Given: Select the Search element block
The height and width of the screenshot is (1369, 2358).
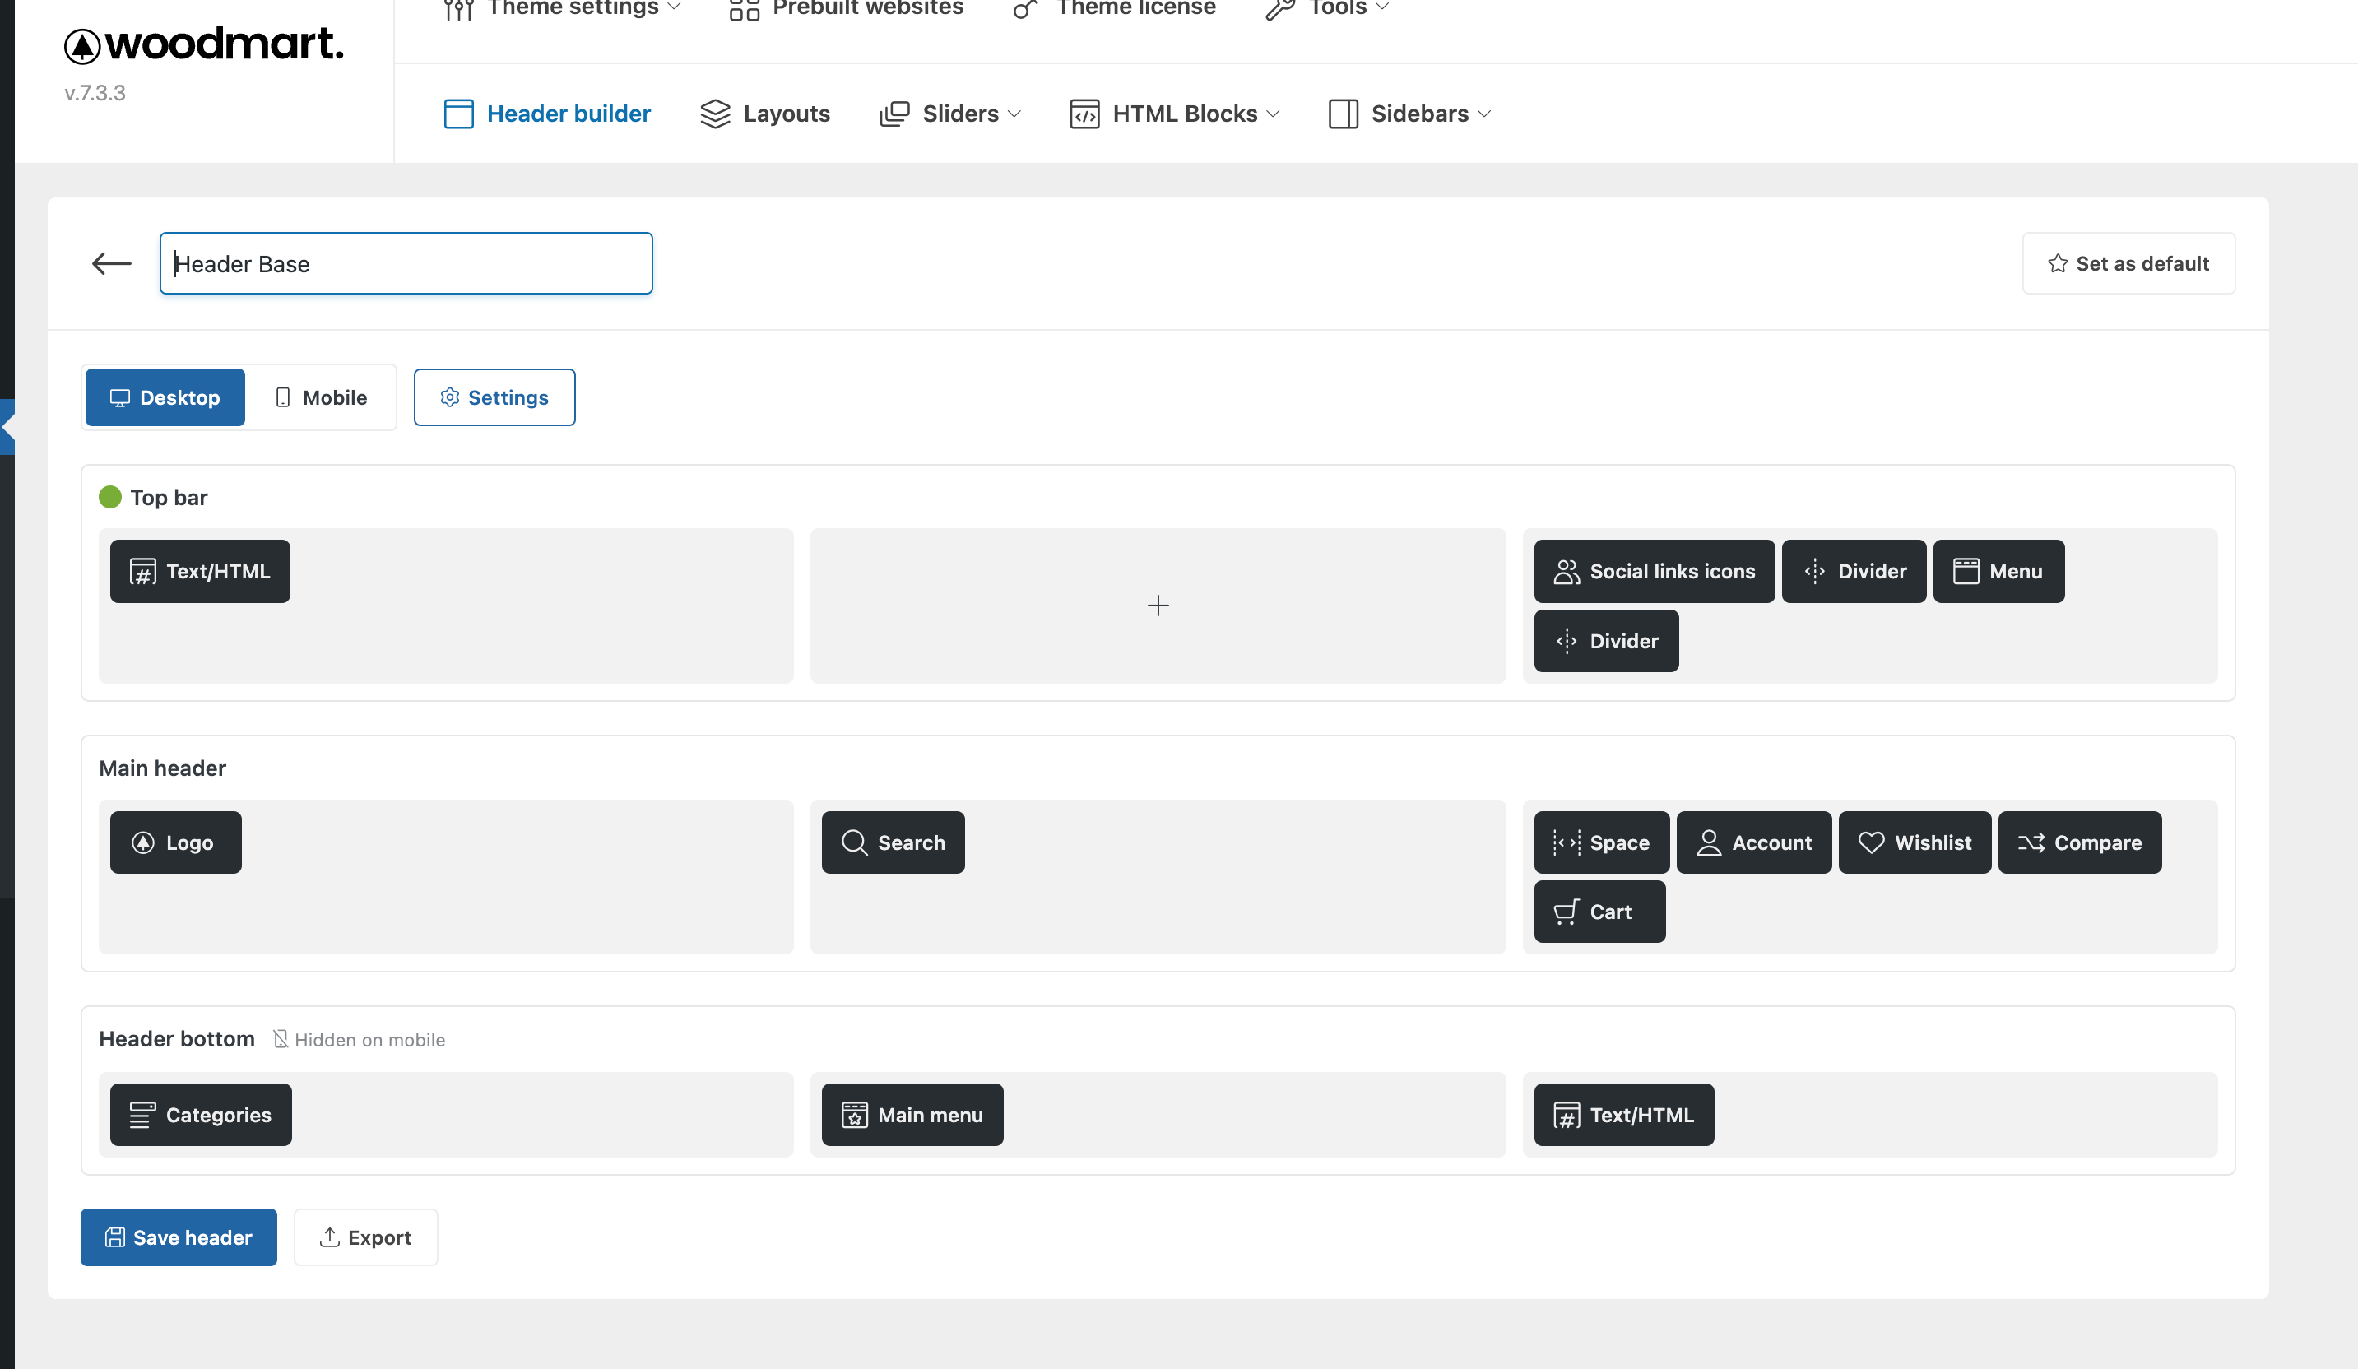Looking at the screenshot, I should tap(893, 842).
